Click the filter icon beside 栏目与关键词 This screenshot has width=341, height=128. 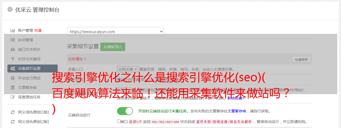coord(13,59)
